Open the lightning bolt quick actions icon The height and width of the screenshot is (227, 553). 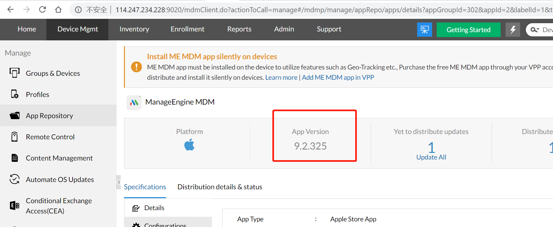(x=513, y=30)
